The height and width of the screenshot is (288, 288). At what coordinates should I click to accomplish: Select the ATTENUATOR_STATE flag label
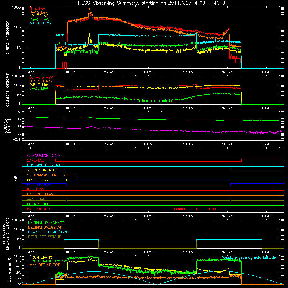click(44, 156)
